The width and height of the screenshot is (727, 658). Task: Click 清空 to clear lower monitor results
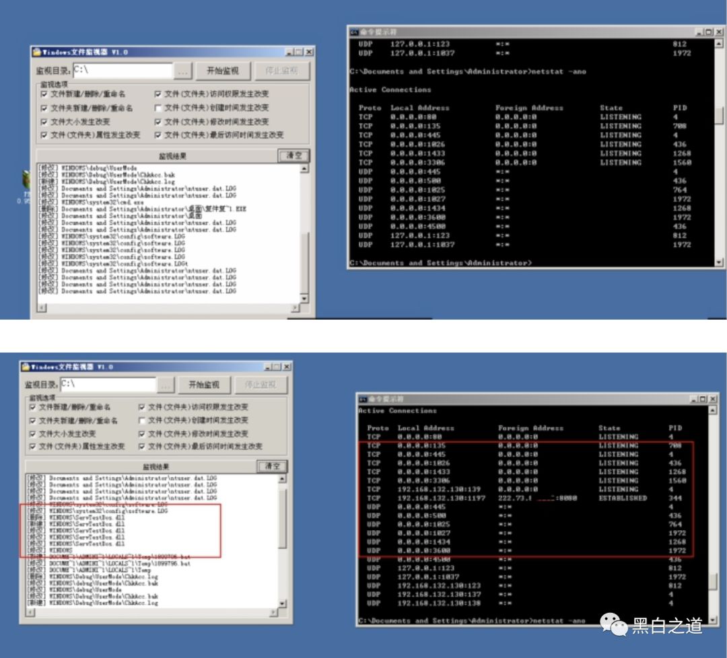272,466
